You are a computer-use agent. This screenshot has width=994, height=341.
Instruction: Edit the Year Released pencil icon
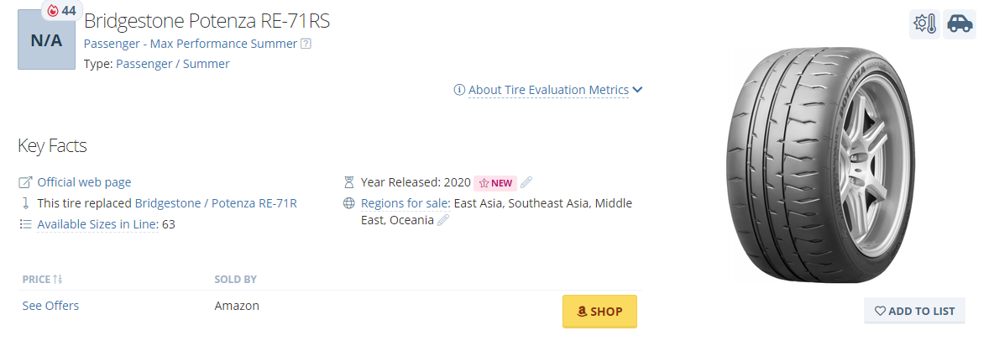[x=526, y=182]
